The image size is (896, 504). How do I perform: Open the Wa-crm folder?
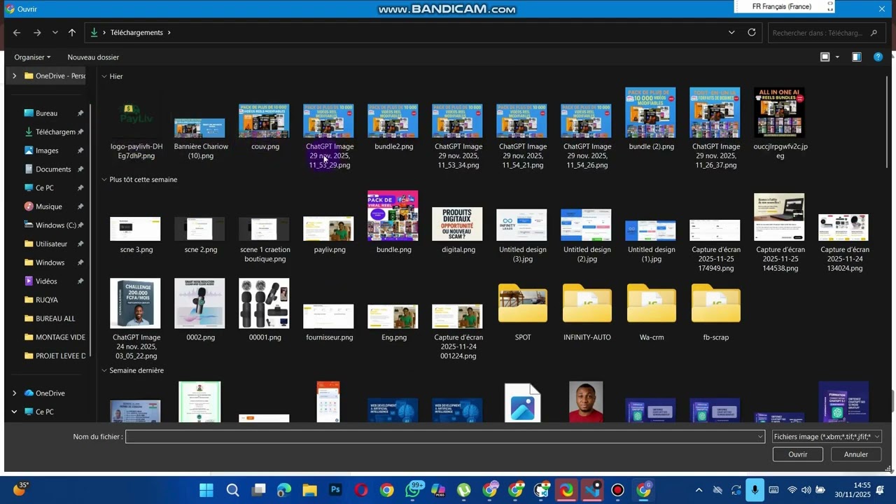(651, 312)
